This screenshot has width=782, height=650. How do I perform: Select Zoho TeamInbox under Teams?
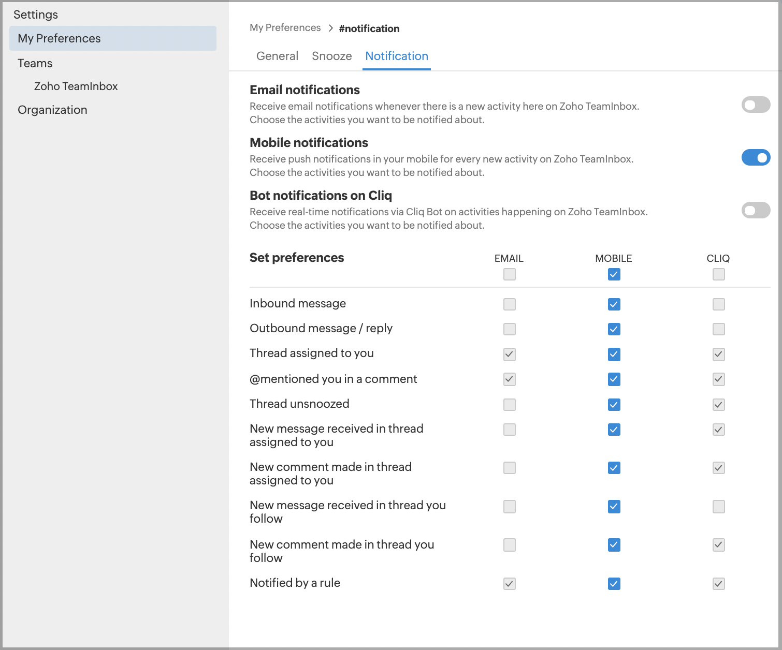point(76,86)
